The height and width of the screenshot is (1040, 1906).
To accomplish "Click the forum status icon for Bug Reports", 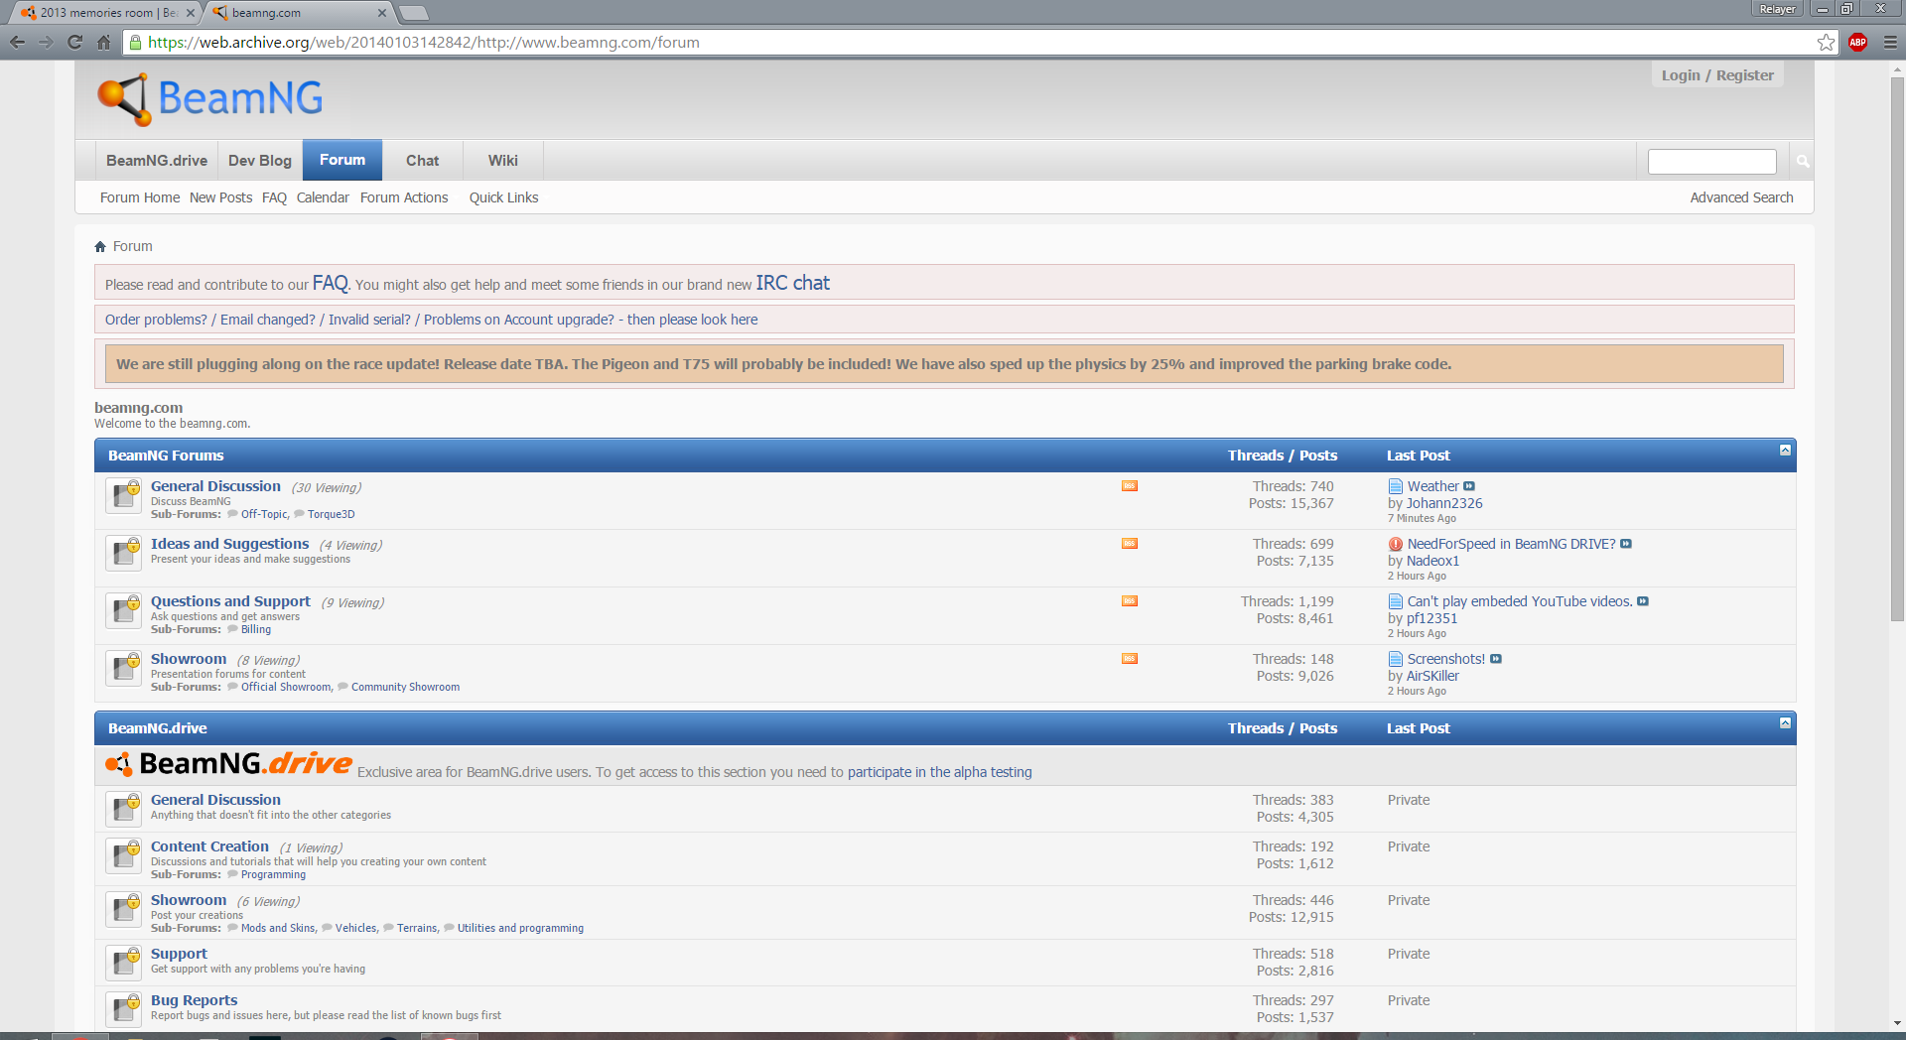I will tap(124, 1008).
